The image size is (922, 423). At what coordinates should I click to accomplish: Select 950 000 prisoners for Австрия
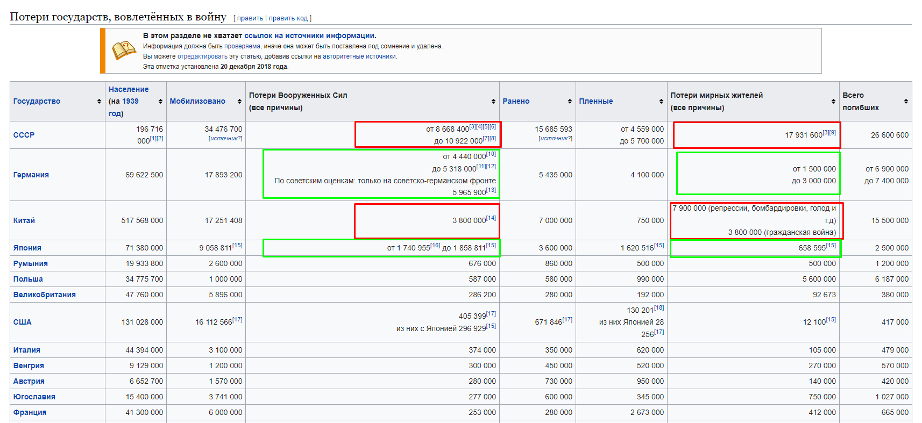coord(650,381)
